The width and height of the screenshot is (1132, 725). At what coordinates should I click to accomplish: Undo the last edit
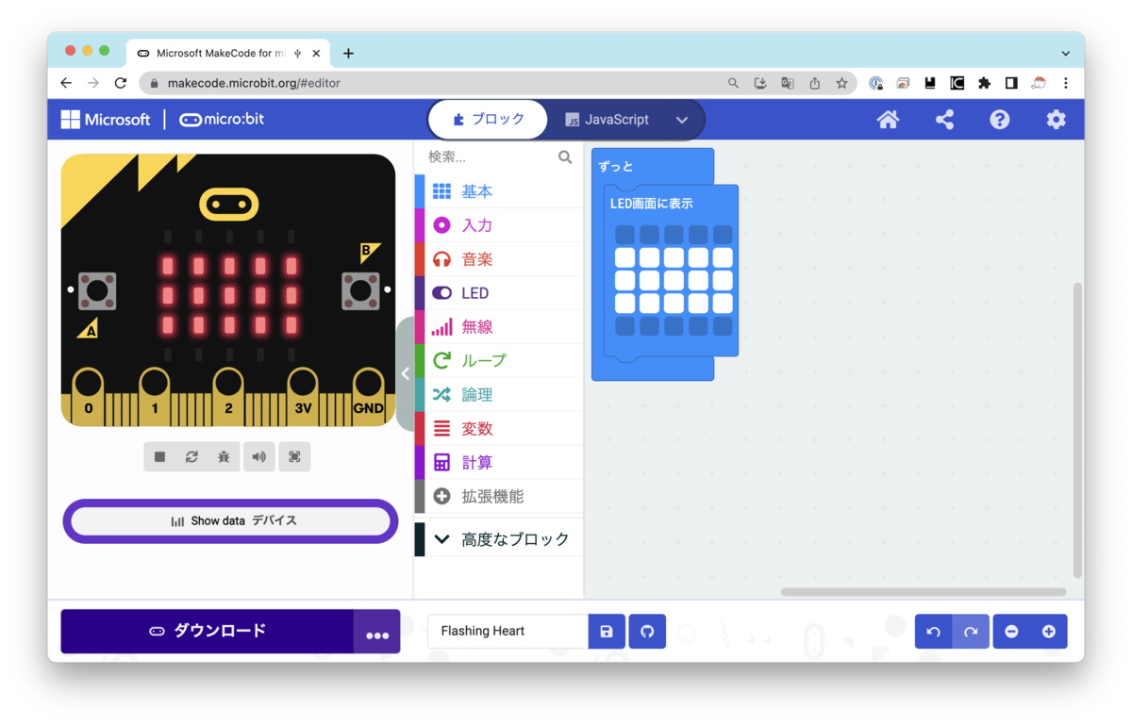[933, 631]
